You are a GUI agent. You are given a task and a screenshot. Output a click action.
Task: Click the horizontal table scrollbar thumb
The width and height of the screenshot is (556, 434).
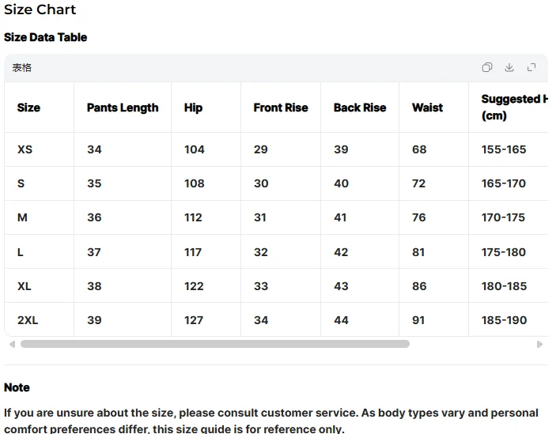(214, 345)
